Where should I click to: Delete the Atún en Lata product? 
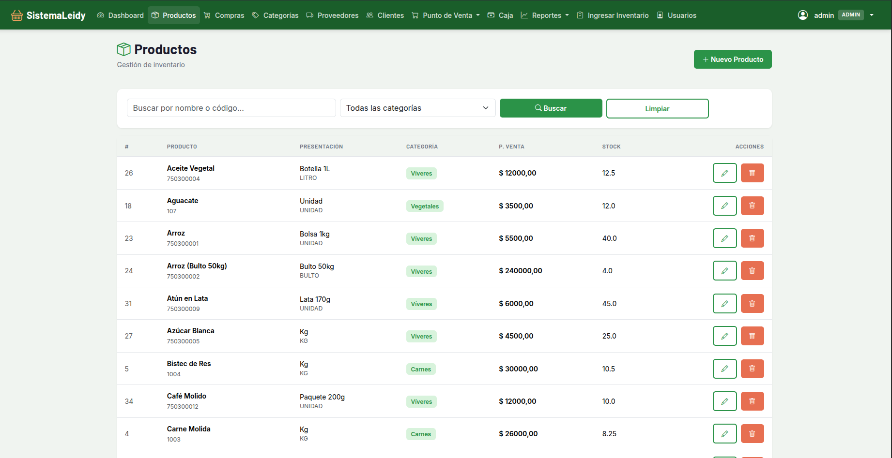coord(752,303)
